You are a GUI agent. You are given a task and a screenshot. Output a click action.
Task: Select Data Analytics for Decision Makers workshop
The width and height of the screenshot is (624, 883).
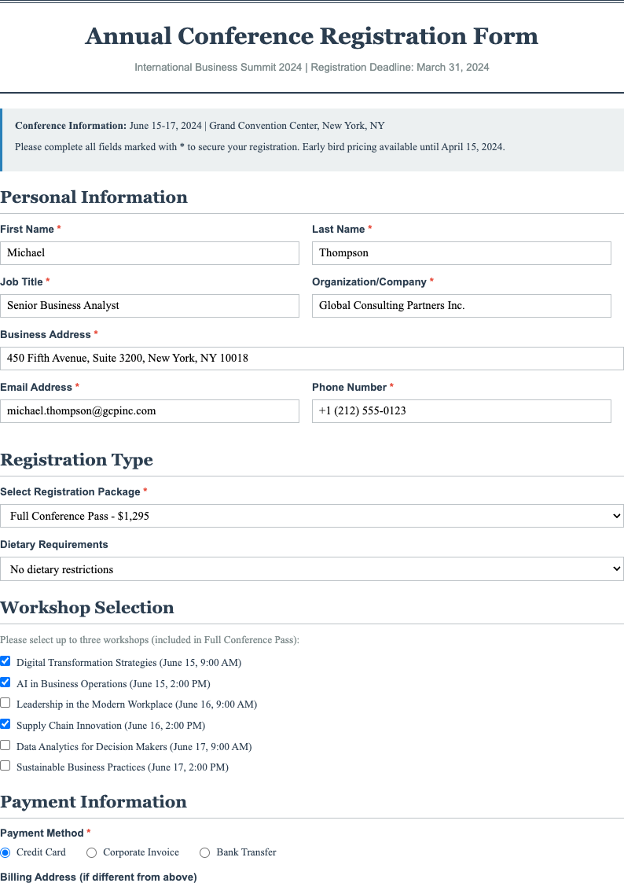[6, 745]
